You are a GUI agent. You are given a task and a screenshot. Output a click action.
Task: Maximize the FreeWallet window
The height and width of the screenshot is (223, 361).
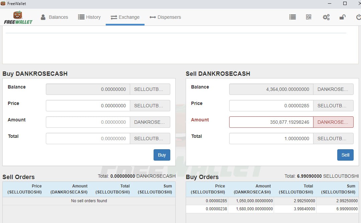point(345,3)
